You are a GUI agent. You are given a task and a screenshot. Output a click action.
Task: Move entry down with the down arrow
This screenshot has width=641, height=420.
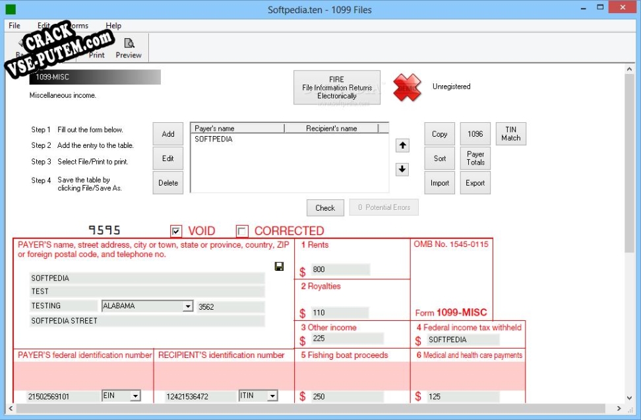402,169
